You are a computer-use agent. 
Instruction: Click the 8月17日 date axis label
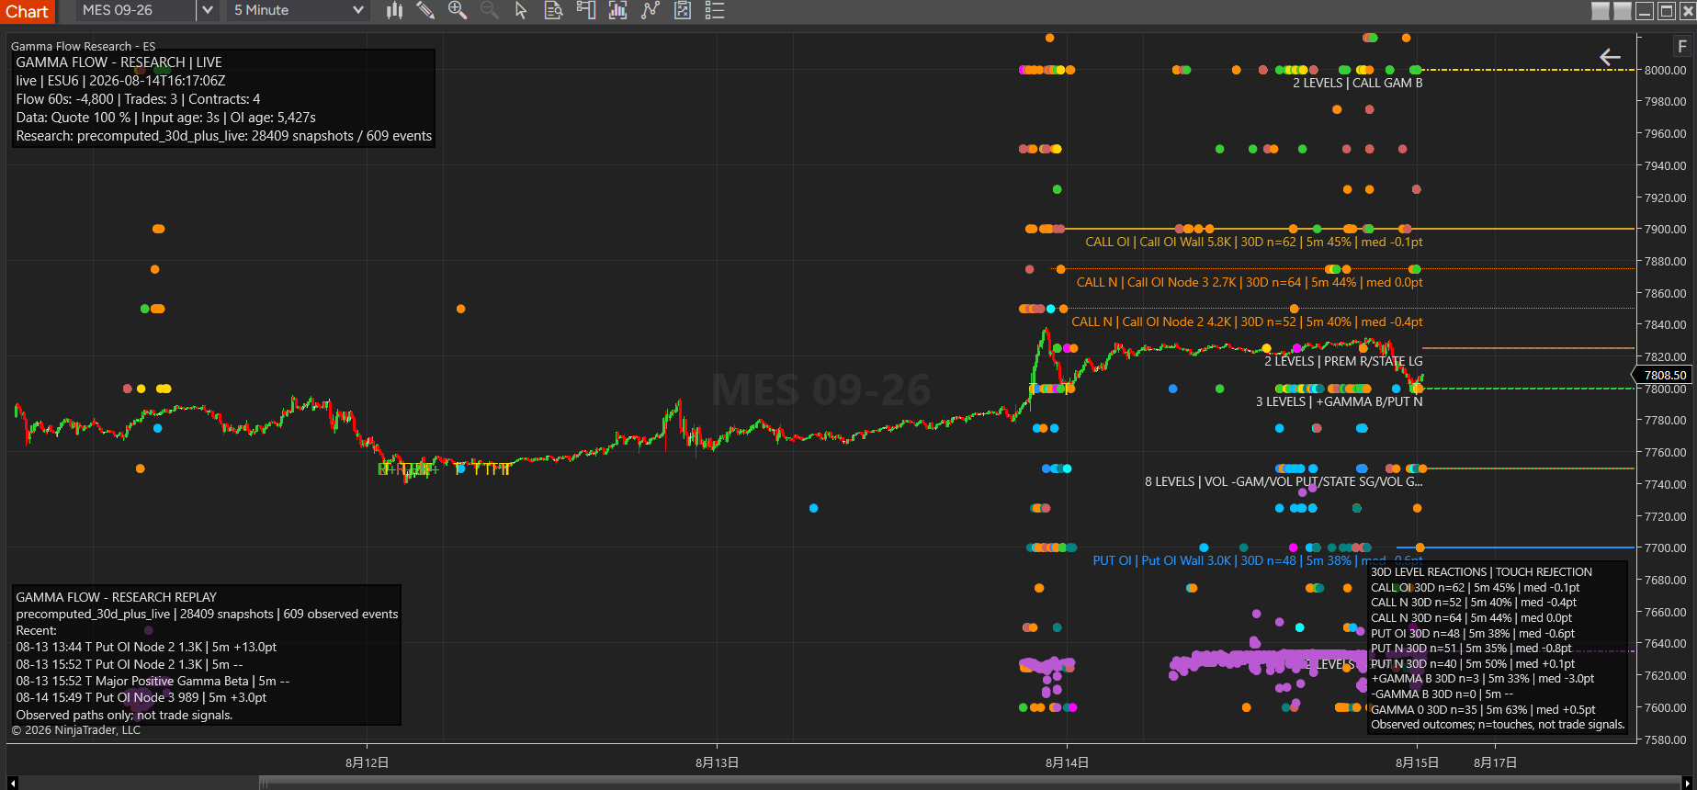coord(1495,762)
